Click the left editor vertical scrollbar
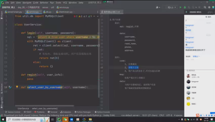Viewport: 215px width, 122px height. (99, 58)
